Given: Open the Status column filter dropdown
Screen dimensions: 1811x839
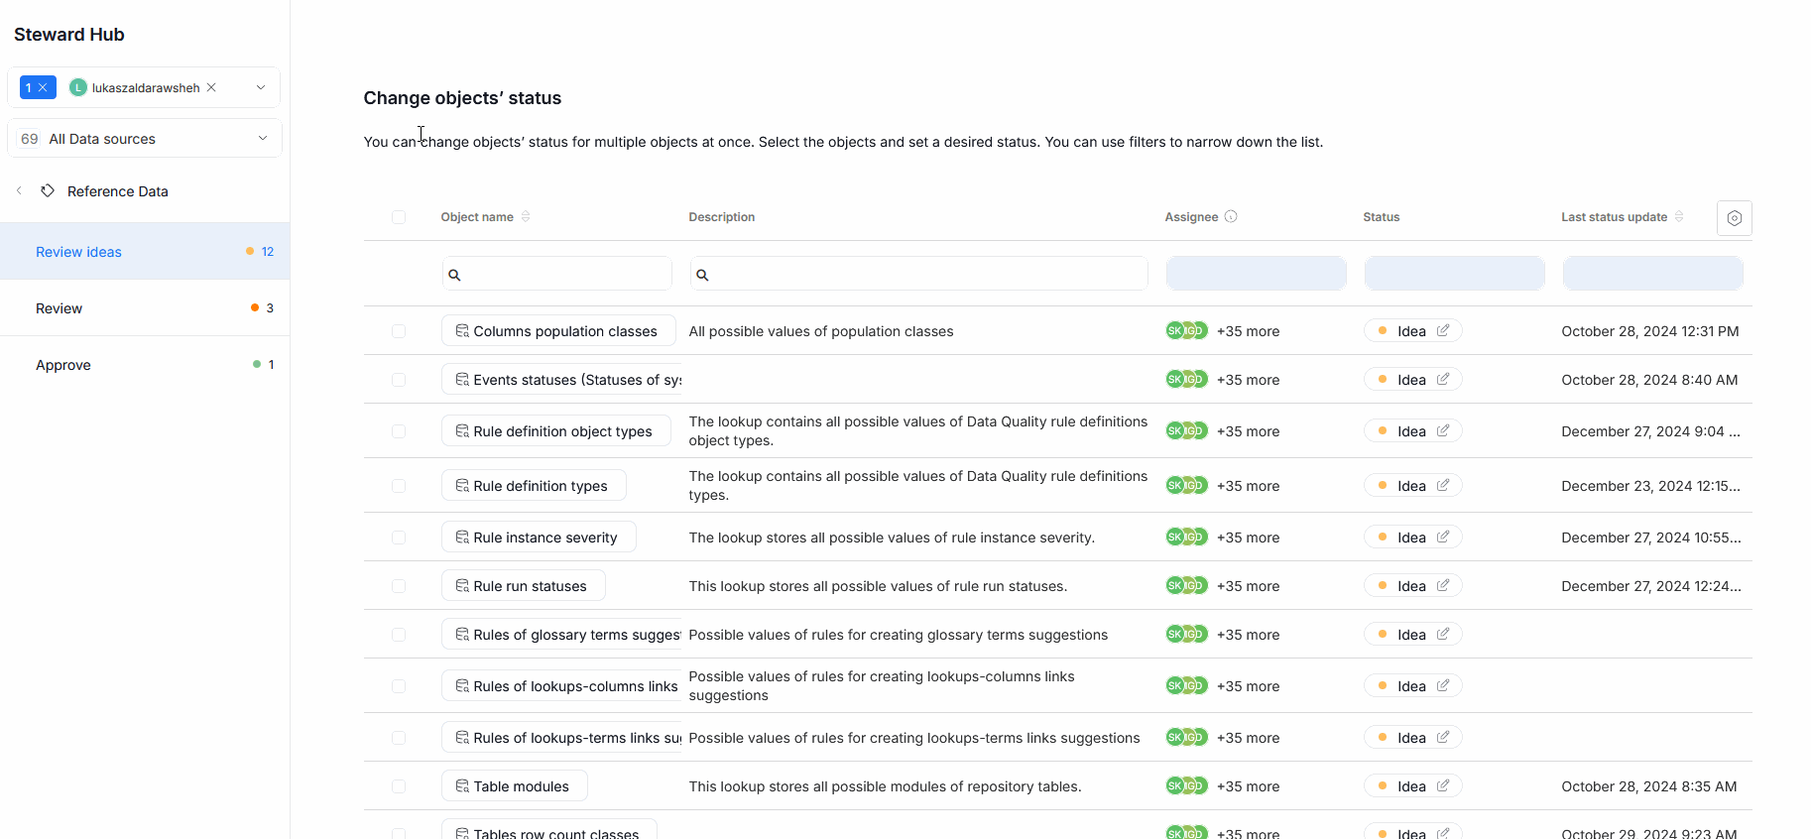Looking at the screenshot, I should click(1454, 274).
